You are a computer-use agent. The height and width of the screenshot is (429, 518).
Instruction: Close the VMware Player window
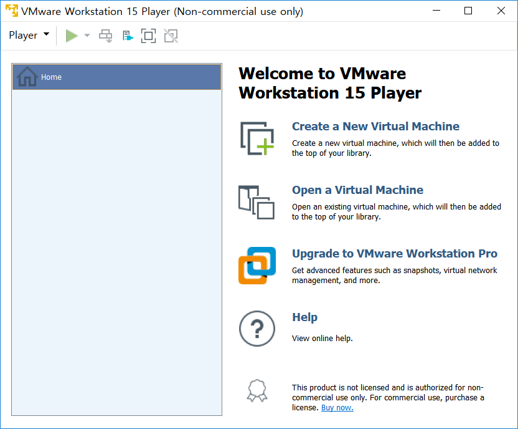pos(501,11)
